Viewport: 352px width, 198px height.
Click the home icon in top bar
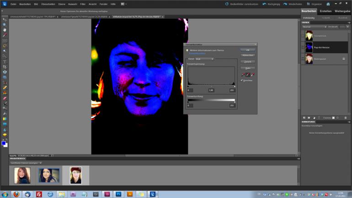tap(328, 4)
